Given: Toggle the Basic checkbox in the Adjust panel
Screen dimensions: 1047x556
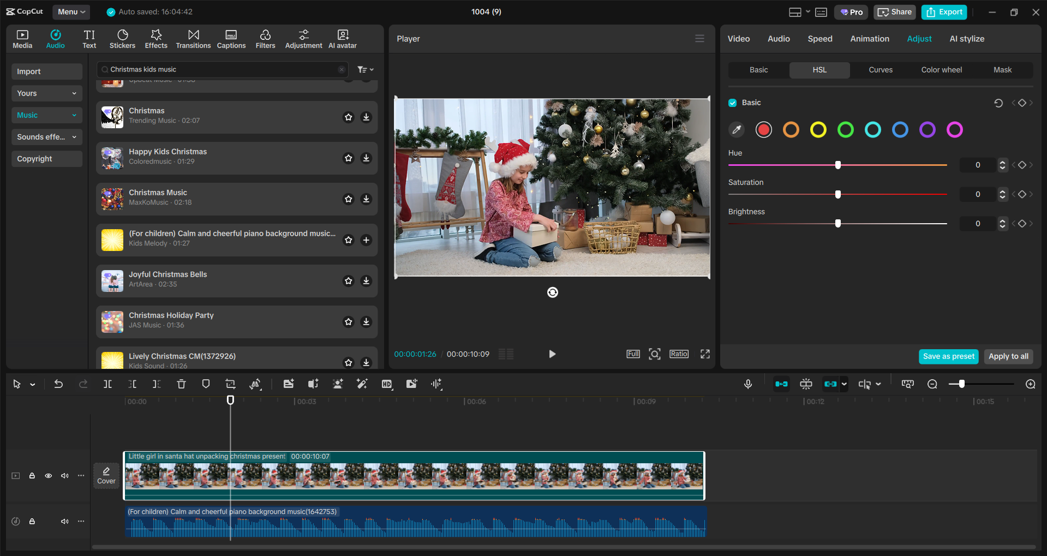Looking at the screenshot, I should (x=732, y=102).
